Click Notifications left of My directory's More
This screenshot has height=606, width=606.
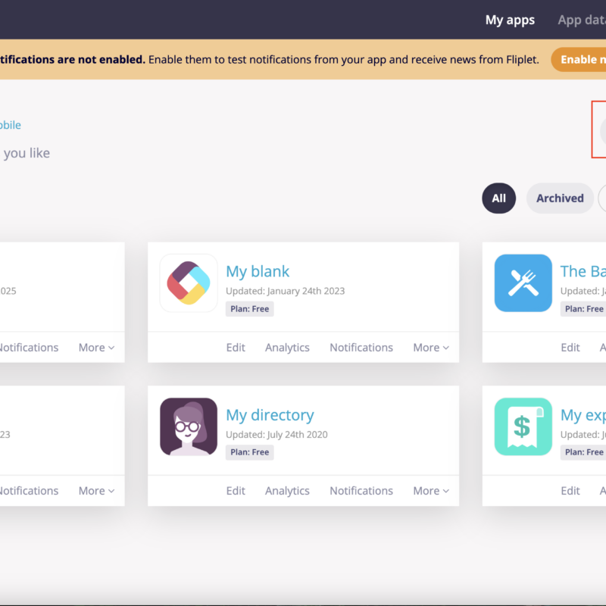point(29,491)
